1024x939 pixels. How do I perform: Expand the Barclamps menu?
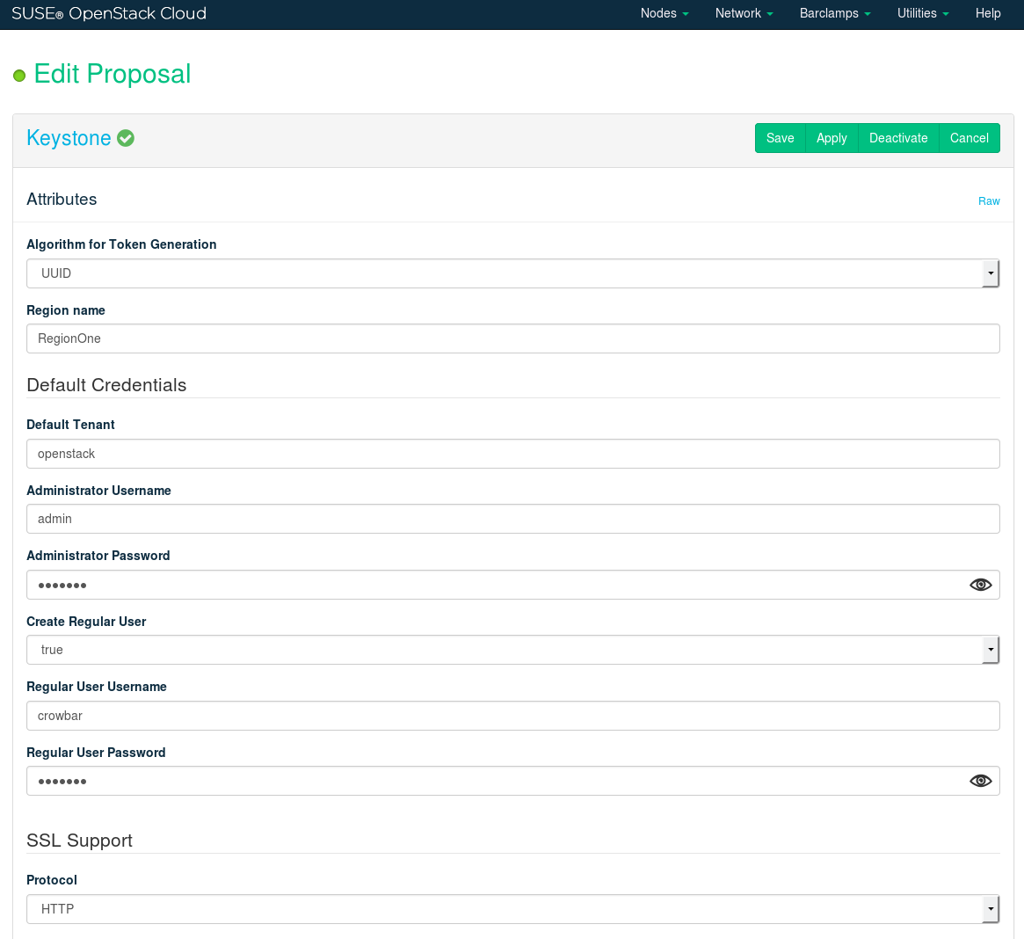(835, 13)
